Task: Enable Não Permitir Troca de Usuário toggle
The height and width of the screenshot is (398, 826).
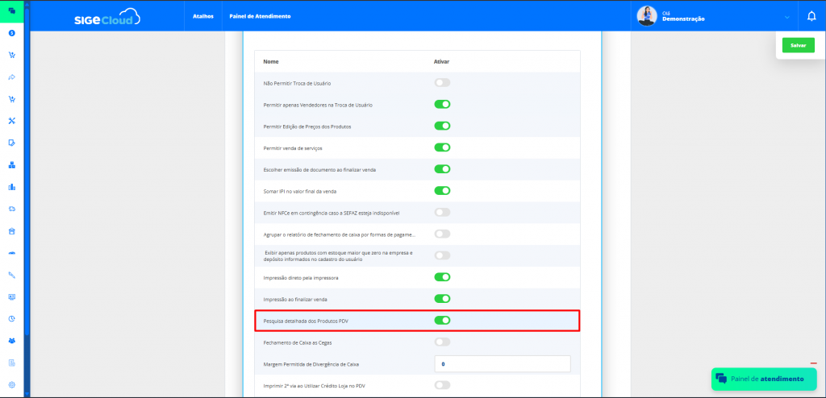Action: coord(442,83)
